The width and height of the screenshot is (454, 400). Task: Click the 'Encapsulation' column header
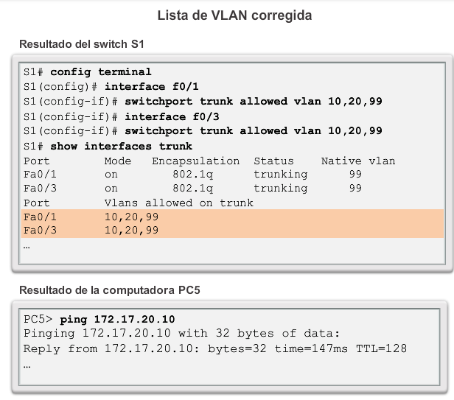pyautogui.click(x=196, y=161)
